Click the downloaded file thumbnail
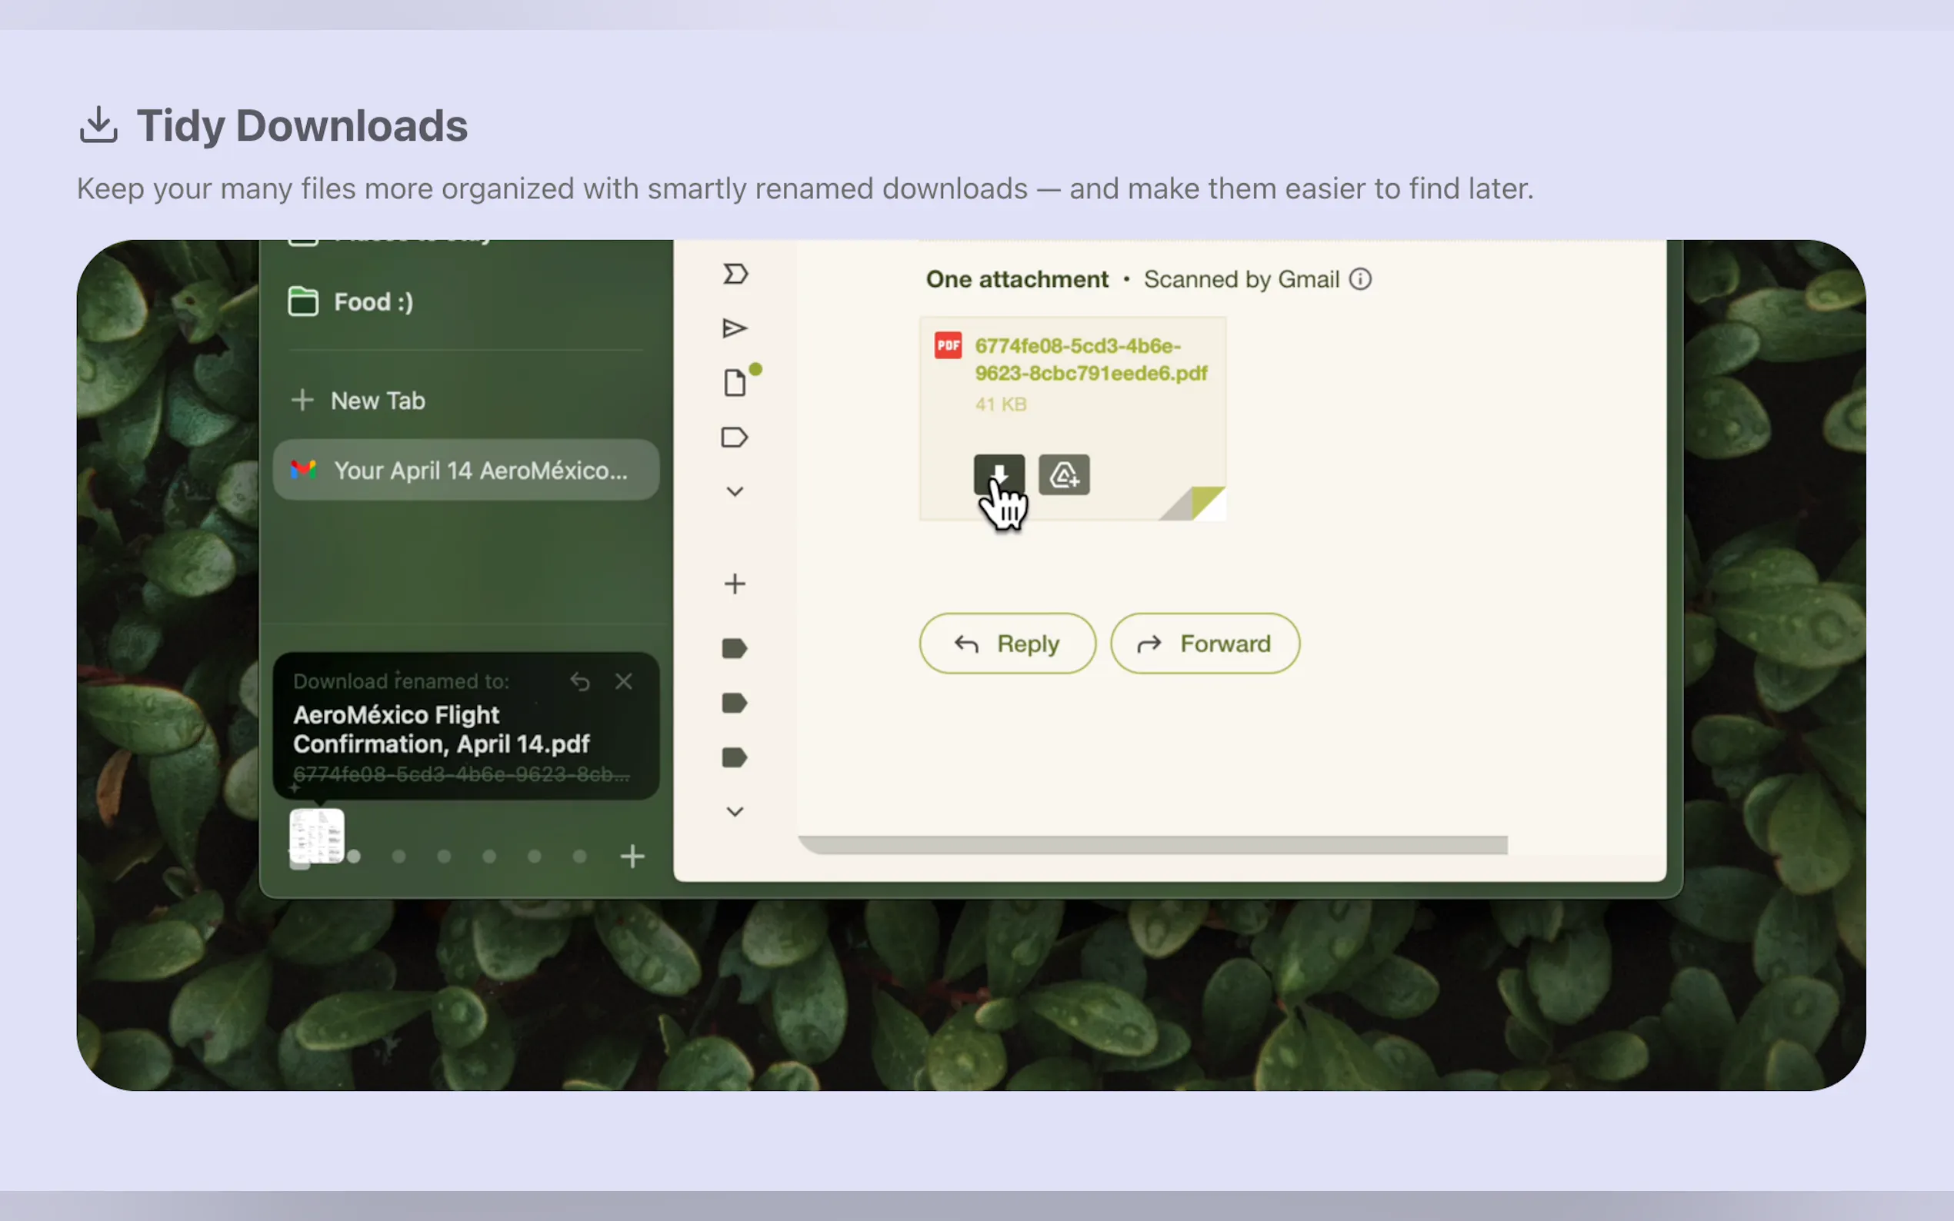Viewport: 1954px width, 1221px height. pyautogui.click(x=316, y=836)
